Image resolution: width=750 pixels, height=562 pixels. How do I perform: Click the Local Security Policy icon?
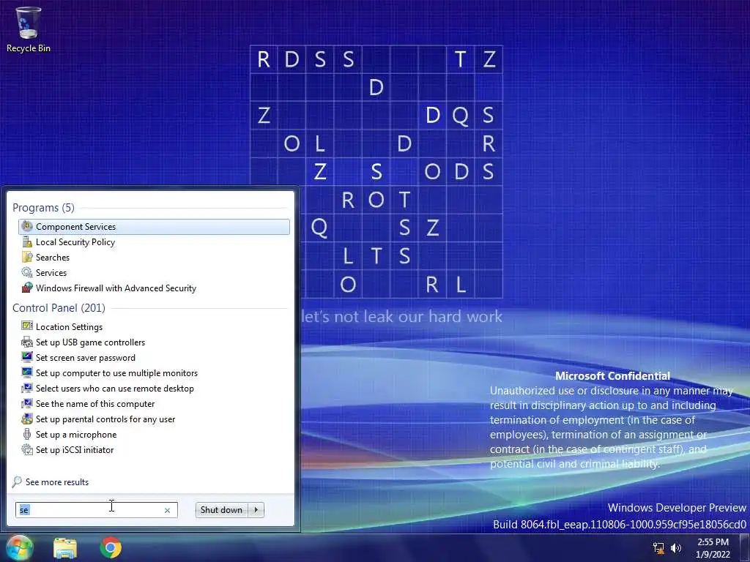(x=27, y=241)
